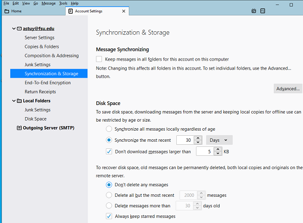Open the View menu
The width and height of the screenshot is (303, 223).
[26, 4]
